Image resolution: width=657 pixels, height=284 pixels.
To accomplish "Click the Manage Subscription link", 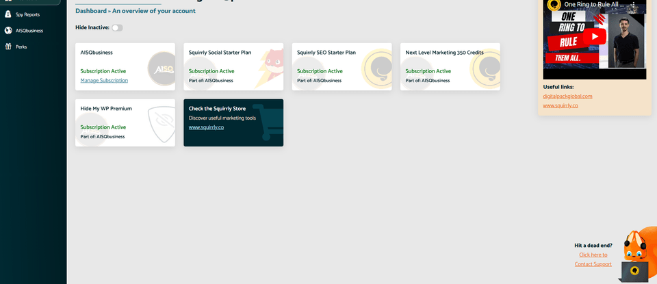I will tap(104, 81).
